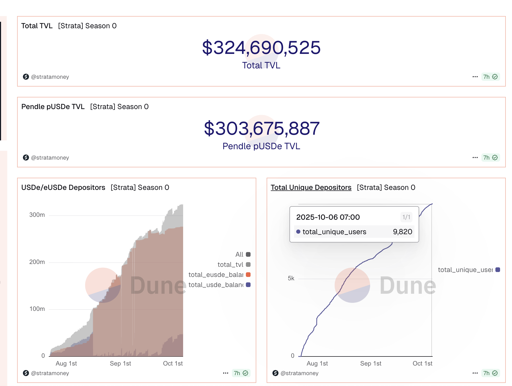Open @stratamoney profile link under Total TVL
Image resolution: width=512 pixels, height=386 pixels.
pyautogui.click(x=50, y=77)
